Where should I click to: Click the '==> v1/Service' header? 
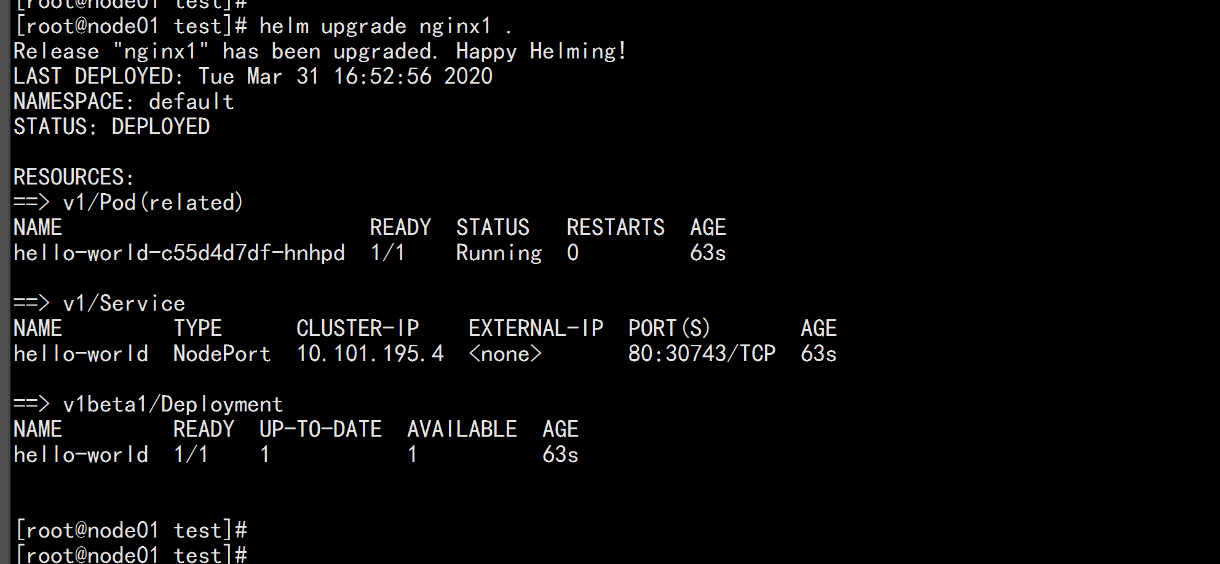(99, 303)
